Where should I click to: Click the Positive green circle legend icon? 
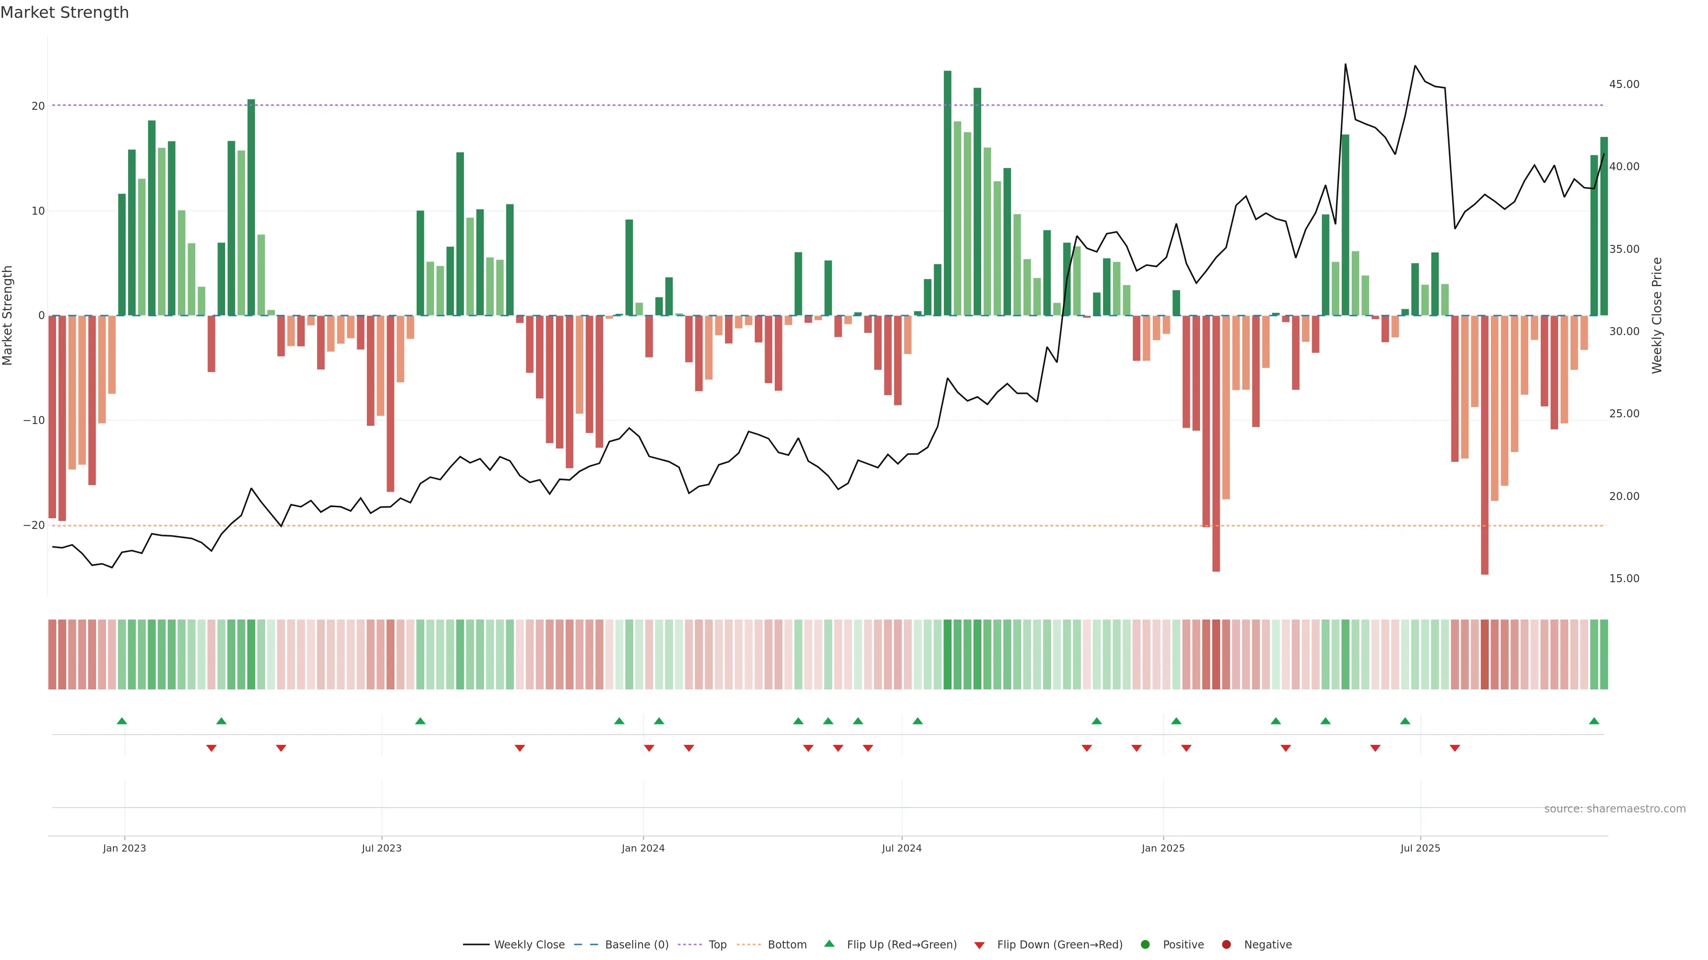(1145, 944)
